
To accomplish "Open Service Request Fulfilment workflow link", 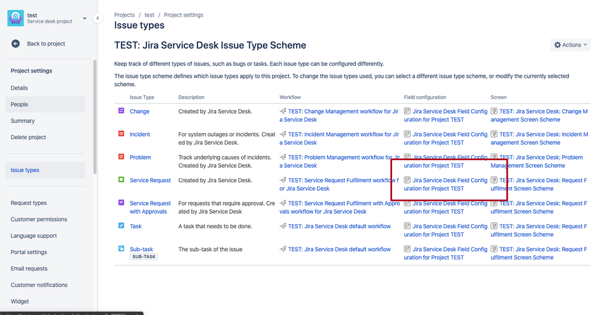I will click(339, 184).
